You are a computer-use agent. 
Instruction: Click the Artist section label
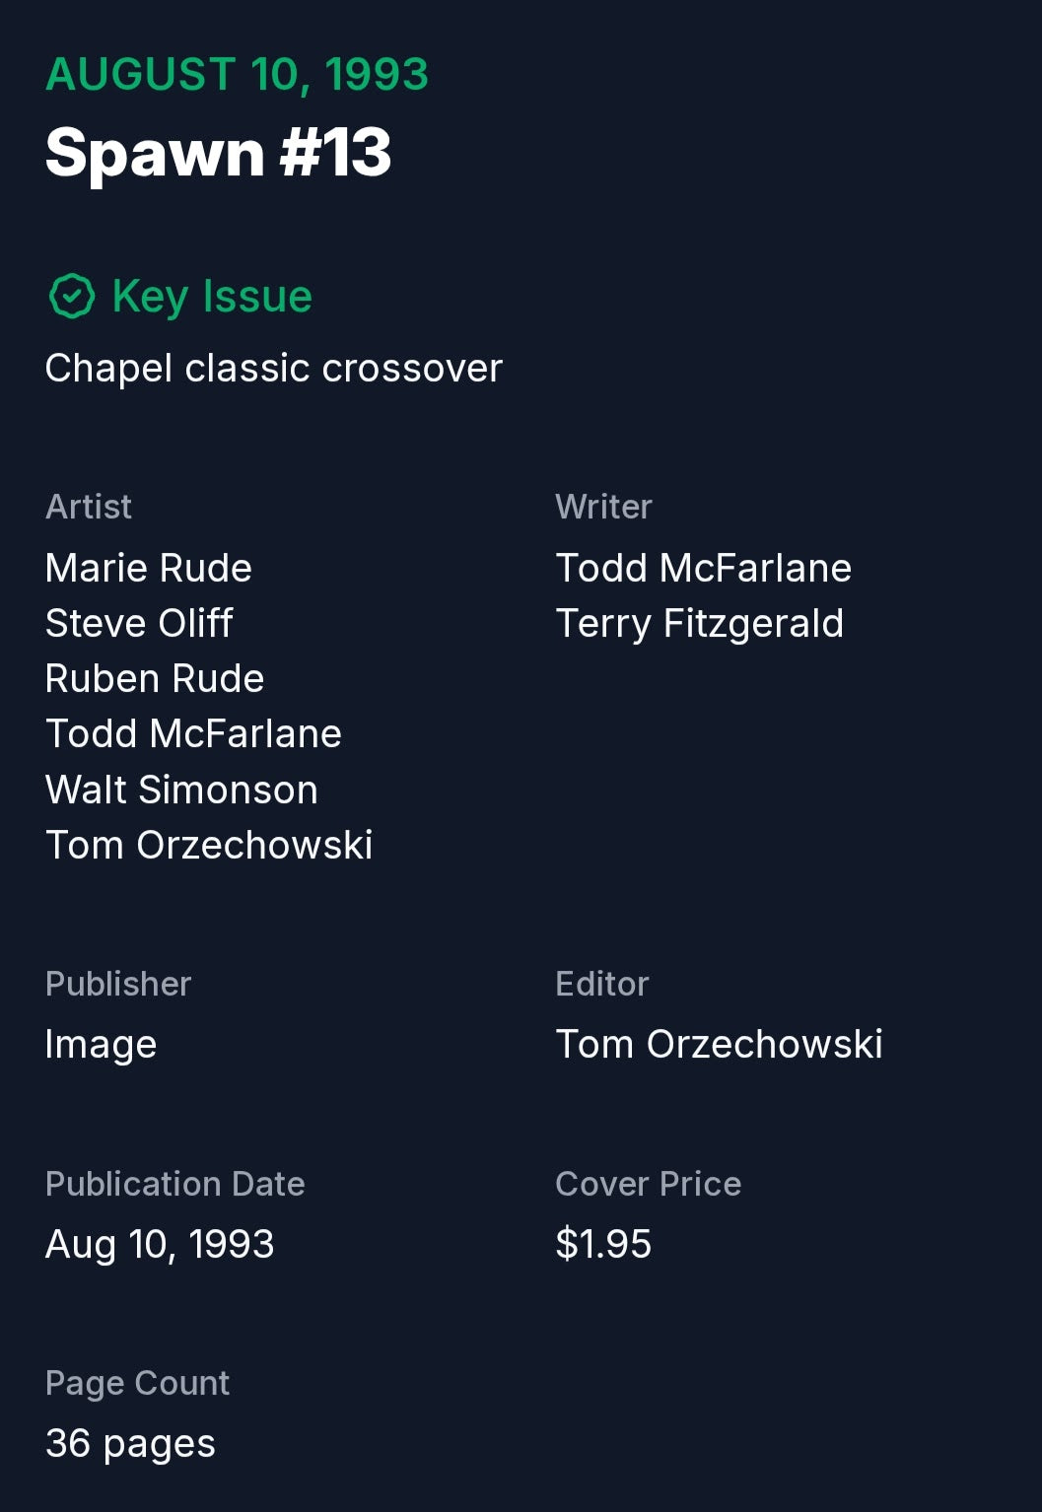[x=89, y=507]
